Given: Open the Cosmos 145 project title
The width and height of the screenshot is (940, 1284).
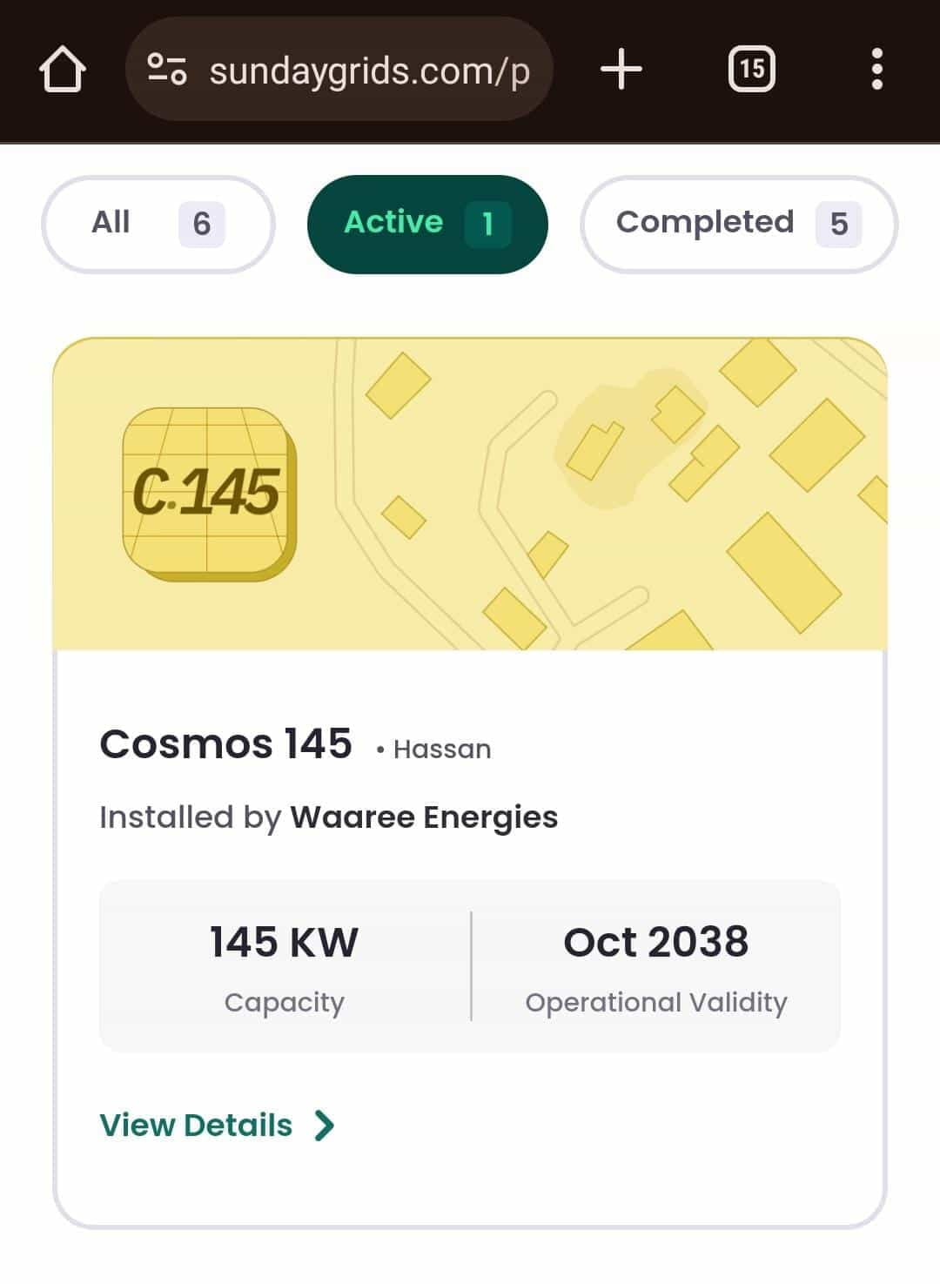Looking at the screenshot, I should pyautogui.click(x=225, y=744).
